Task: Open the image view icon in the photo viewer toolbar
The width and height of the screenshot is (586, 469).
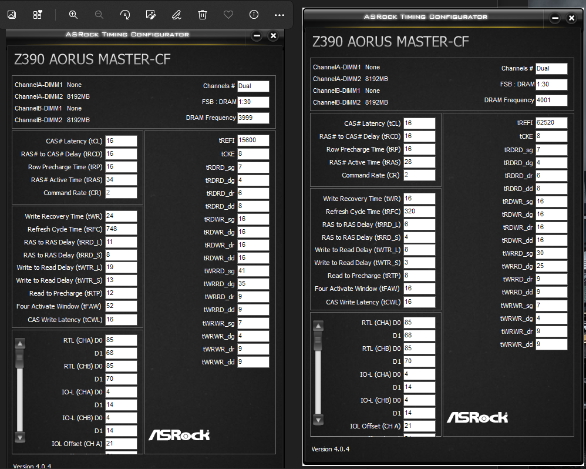Action: (x=12, y=15)
